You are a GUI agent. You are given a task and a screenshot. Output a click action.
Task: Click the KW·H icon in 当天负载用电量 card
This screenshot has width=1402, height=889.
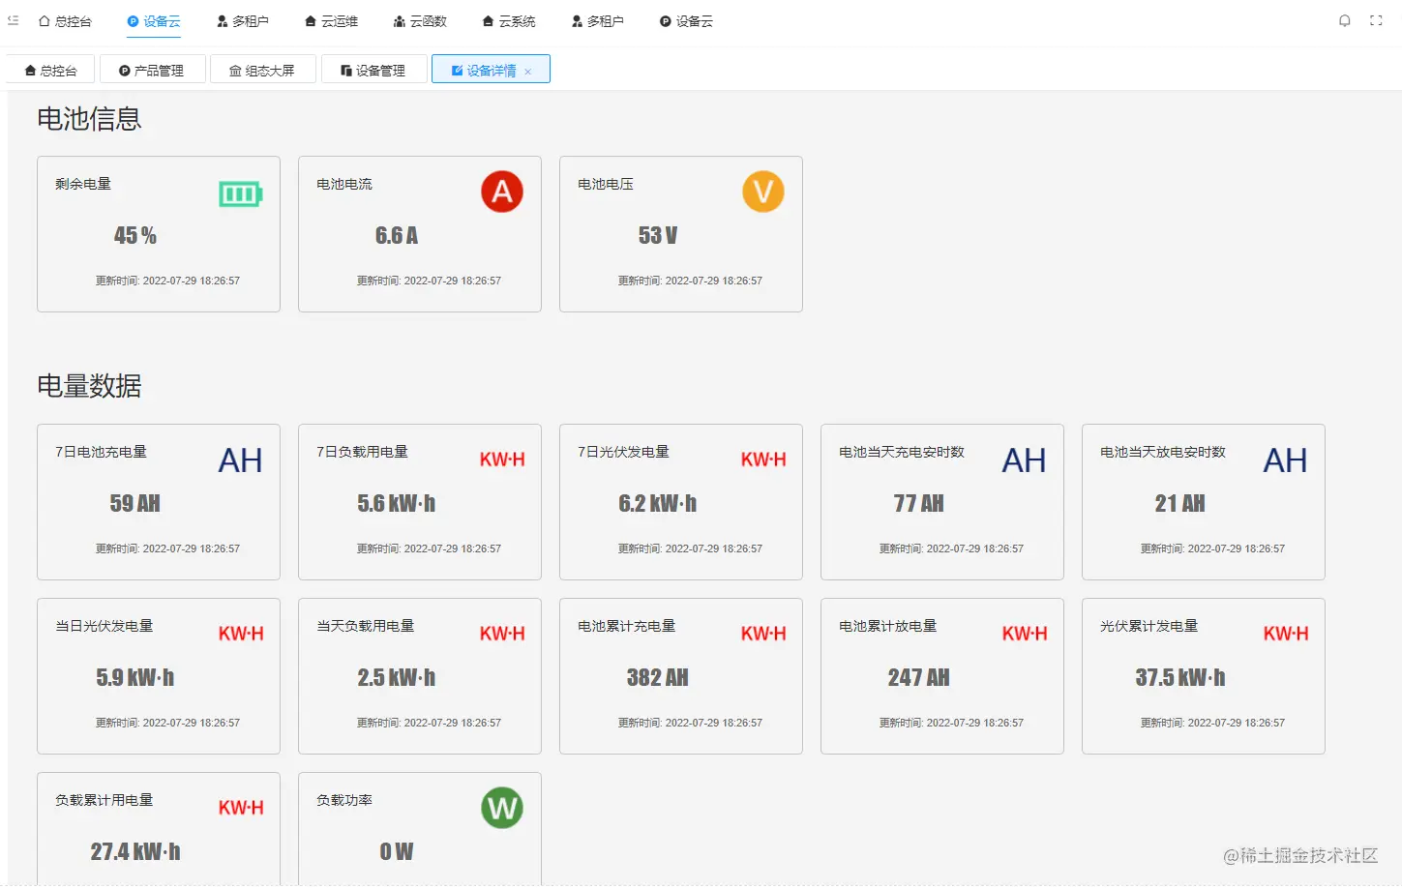coord(502,635)
